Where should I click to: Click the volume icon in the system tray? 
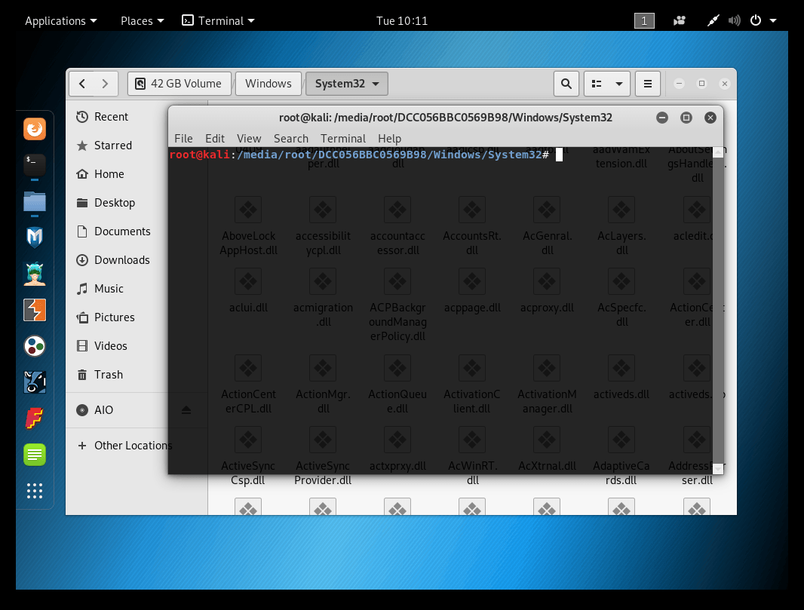tap(734, 20)
